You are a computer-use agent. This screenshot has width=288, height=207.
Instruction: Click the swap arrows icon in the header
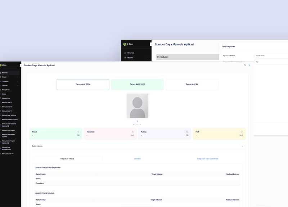point(245,65)
